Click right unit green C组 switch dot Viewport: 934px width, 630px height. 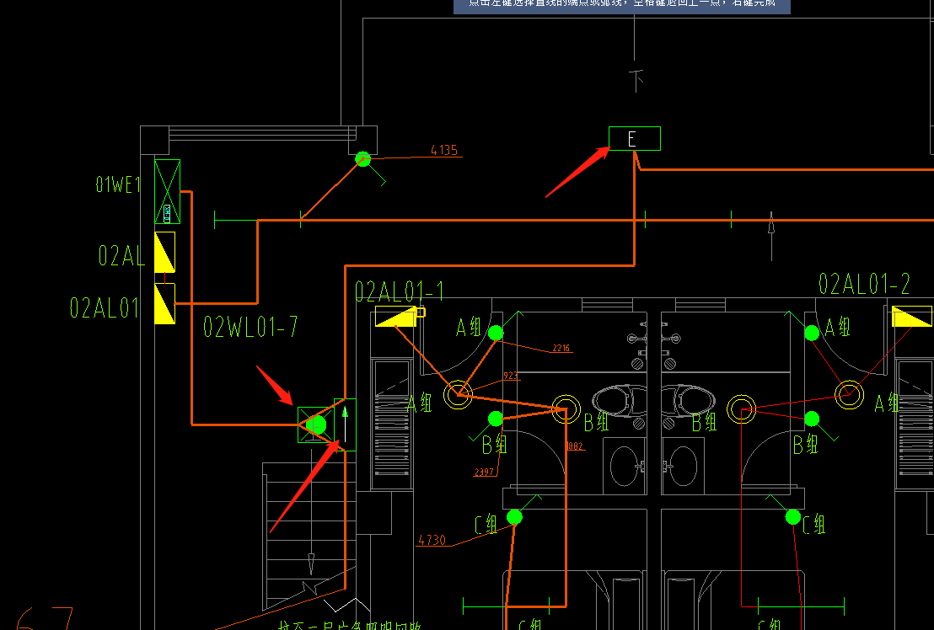click(793, 517)
